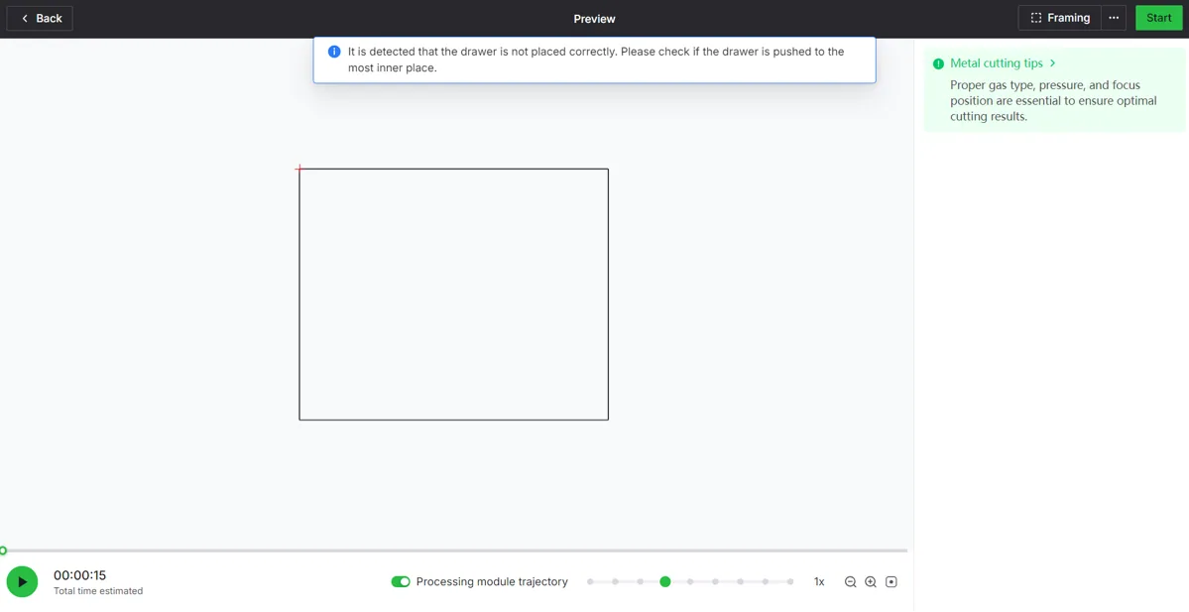Screen dimensions: 1189x612
Task: Zoom out the preview canvas
Action: [850, 581]
